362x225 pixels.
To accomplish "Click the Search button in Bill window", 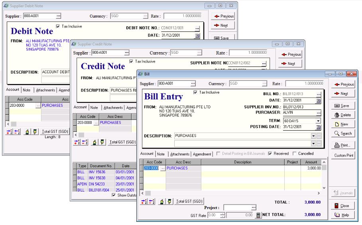I will (343, 133).
